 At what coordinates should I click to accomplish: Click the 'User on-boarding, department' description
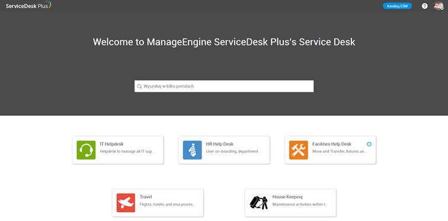coord(233,151)
